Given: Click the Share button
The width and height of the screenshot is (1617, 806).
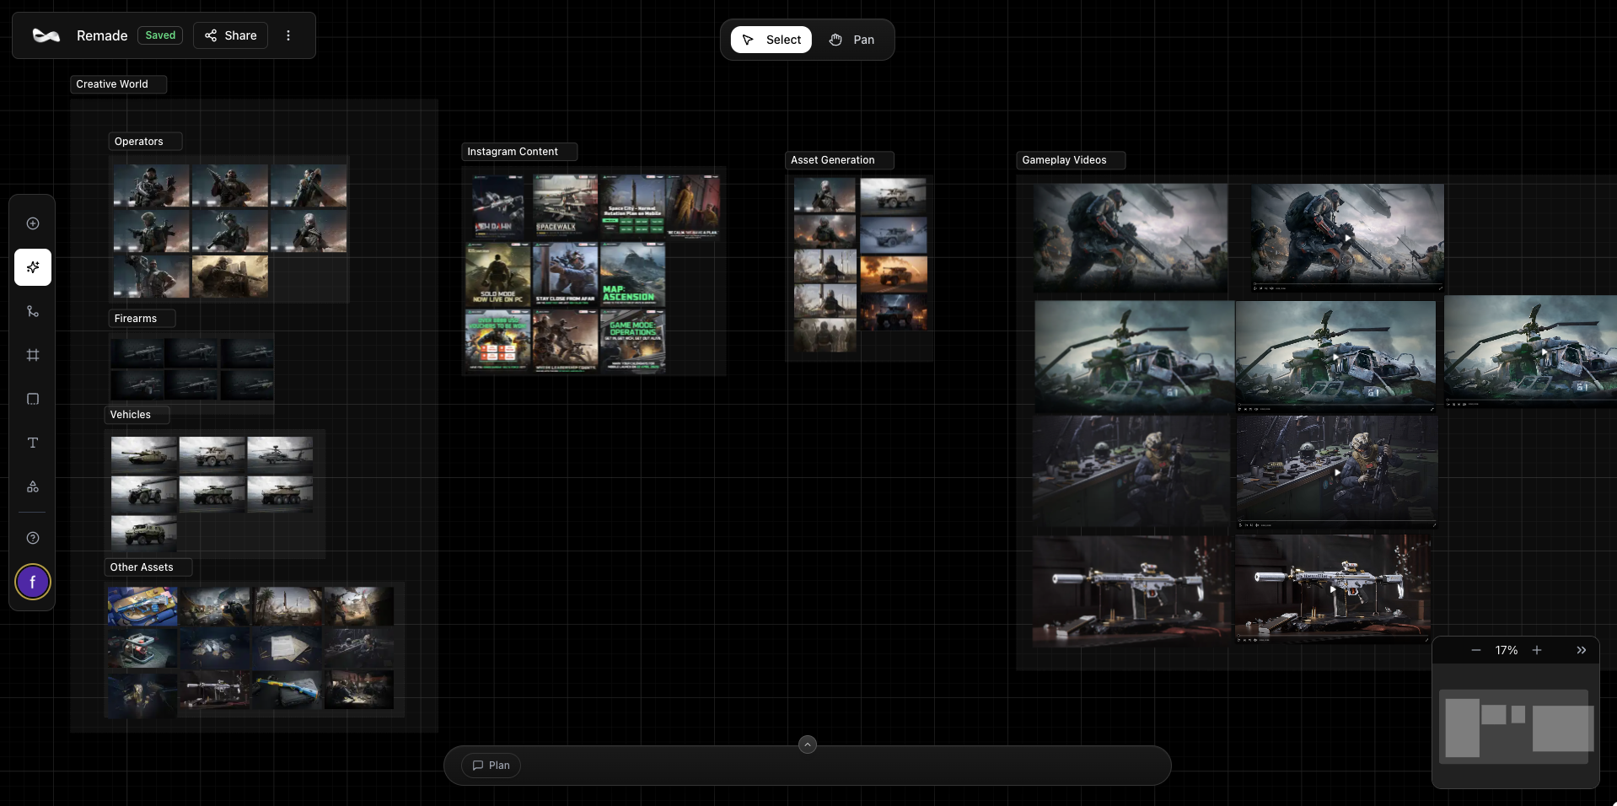Looking at the screenshot, I should (x=230, y=35).
